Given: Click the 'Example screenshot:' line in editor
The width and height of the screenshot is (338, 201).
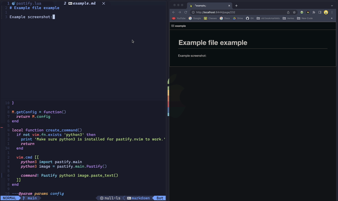Looking at the screenshot, I should point(31,17).
